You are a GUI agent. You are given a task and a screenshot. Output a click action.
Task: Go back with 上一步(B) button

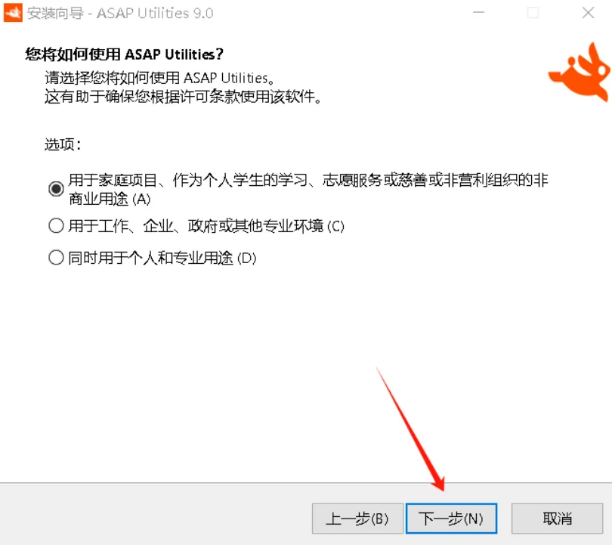[x=357, y=519]
